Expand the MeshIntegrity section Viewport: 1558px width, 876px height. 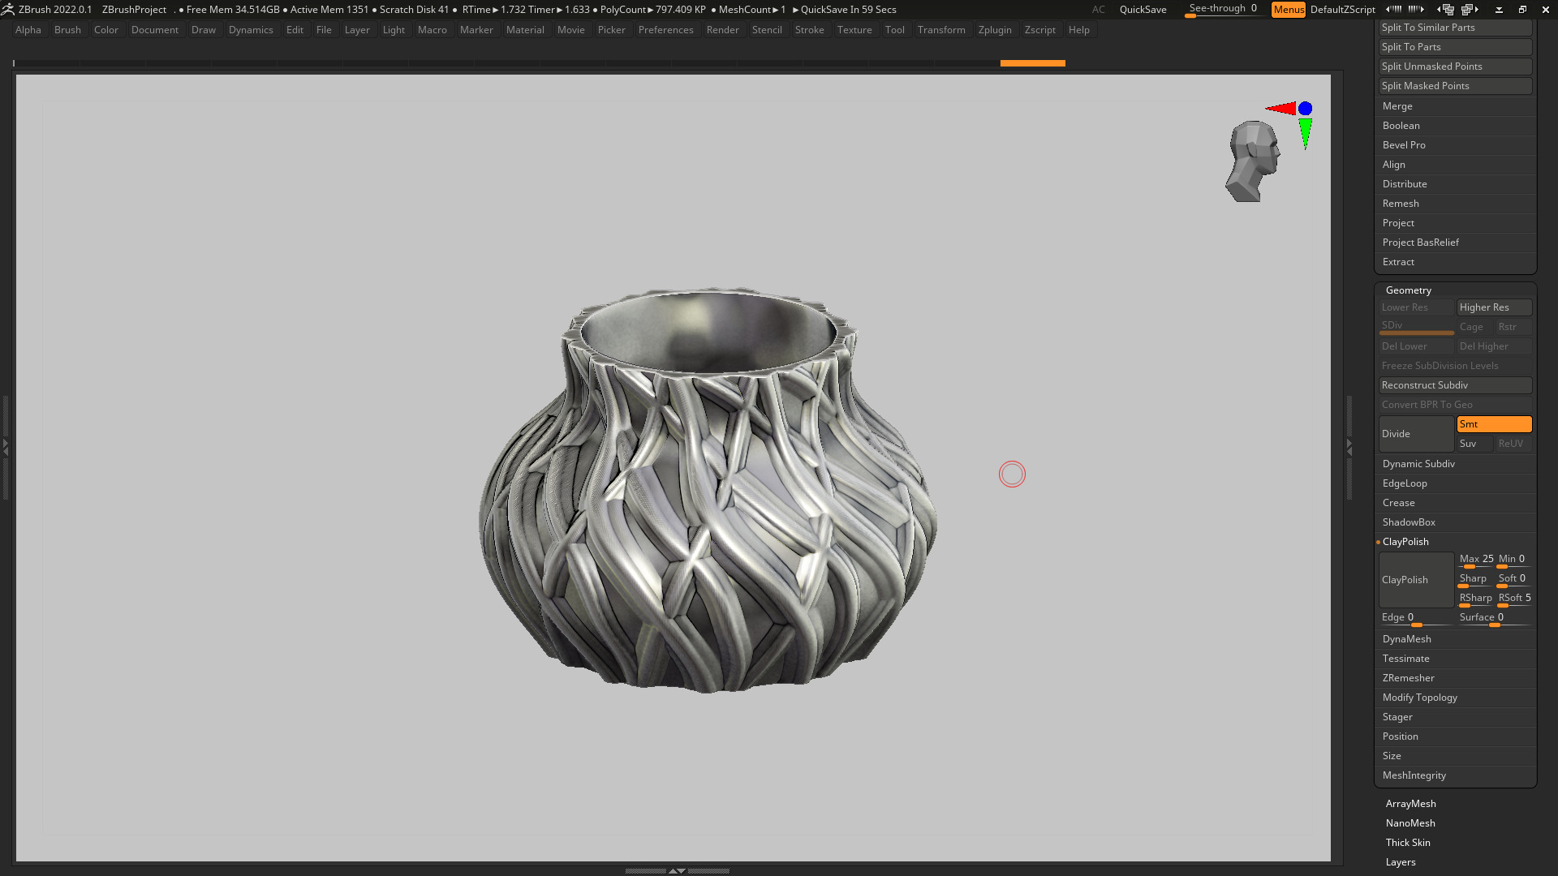(x=1414, y=775)
